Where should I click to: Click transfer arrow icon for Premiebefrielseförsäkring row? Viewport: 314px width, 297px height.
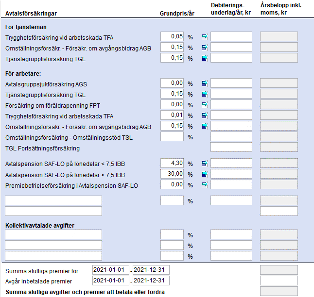205,185
